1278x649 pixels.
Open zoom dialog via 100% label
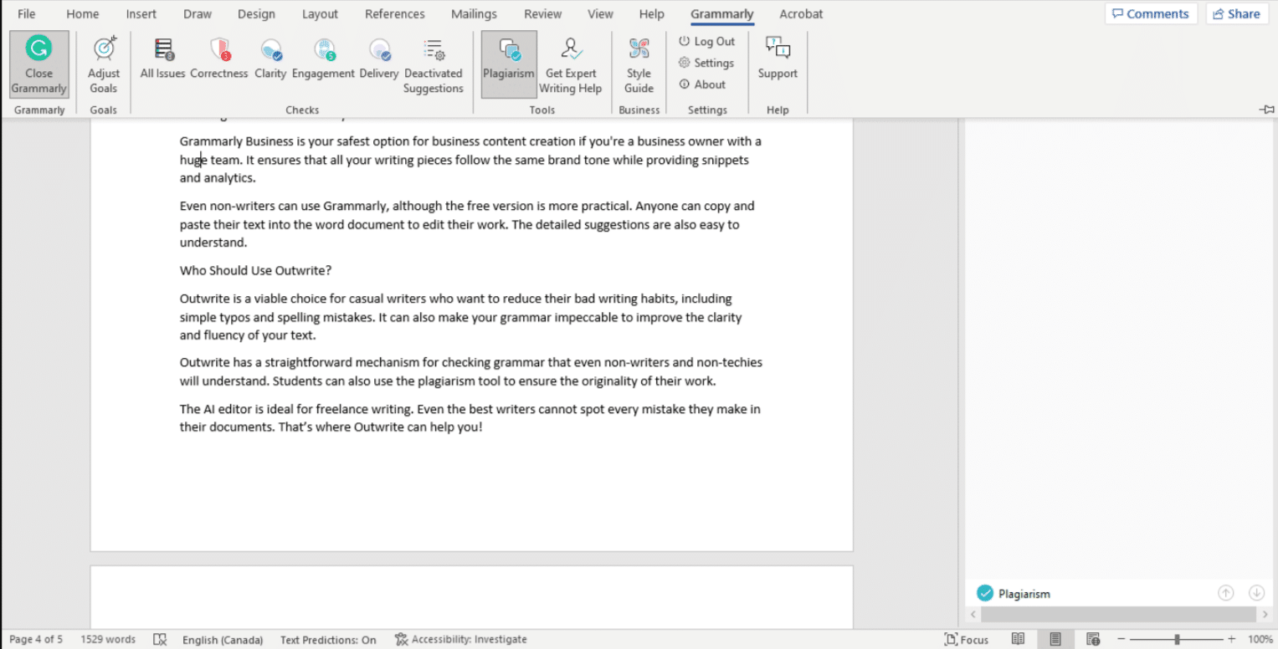[x=1260, y=639]
